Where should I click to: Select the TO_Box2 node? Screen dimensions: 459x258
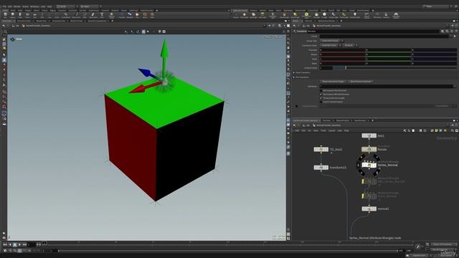point(321,149)
